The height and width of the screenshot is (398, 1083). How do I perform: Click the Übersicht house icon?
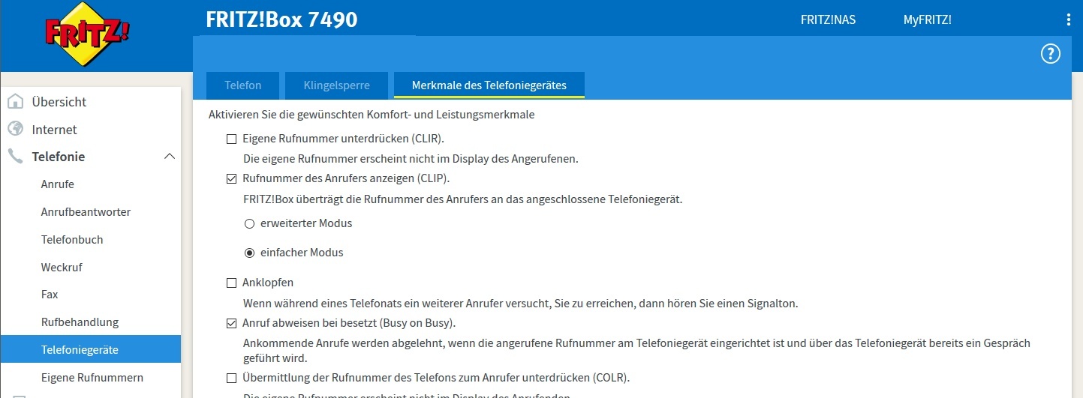coord(16,101)
